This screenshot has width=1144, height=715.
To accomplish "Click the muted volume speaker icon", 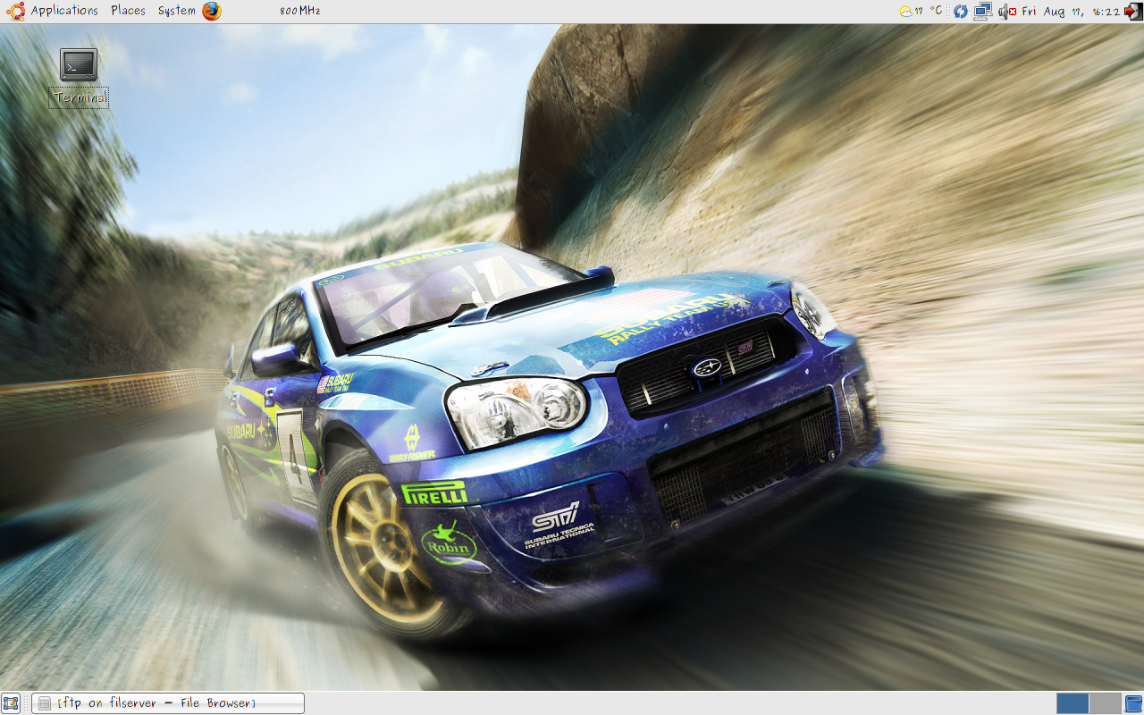I will coord(1007,11).
